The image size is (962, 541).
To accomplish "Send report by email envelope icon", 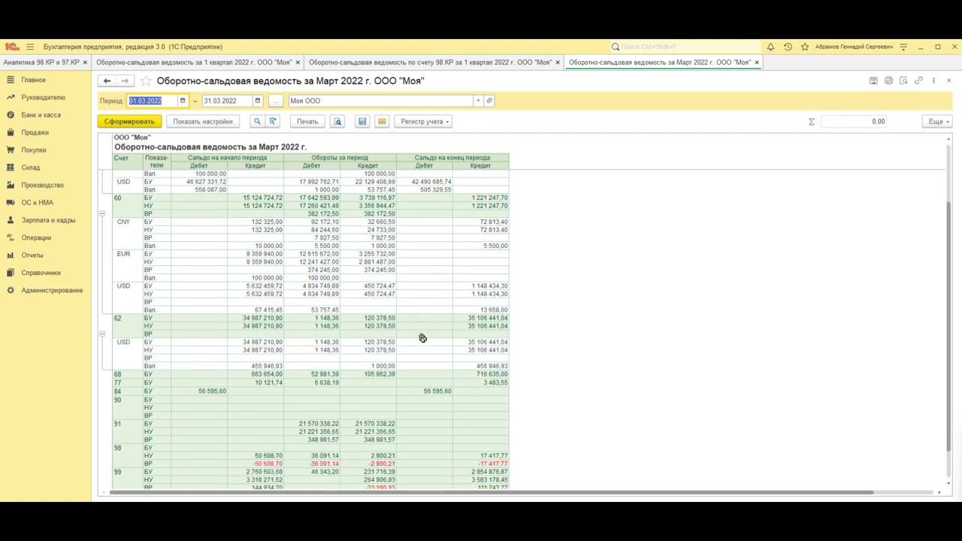I will coord(382,121).
